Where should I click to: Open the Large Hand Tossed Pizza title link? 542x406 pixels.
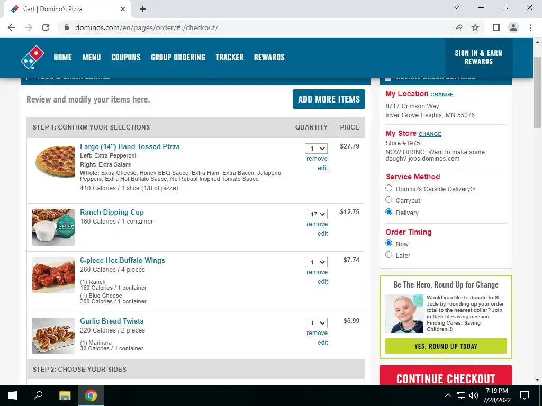(130, 146)
